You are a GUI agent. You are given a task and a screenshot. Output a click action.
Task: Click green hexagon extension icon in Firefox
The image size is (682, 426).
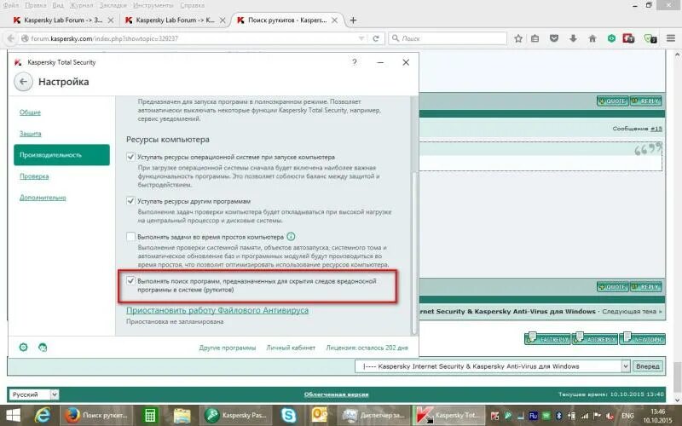611,38
